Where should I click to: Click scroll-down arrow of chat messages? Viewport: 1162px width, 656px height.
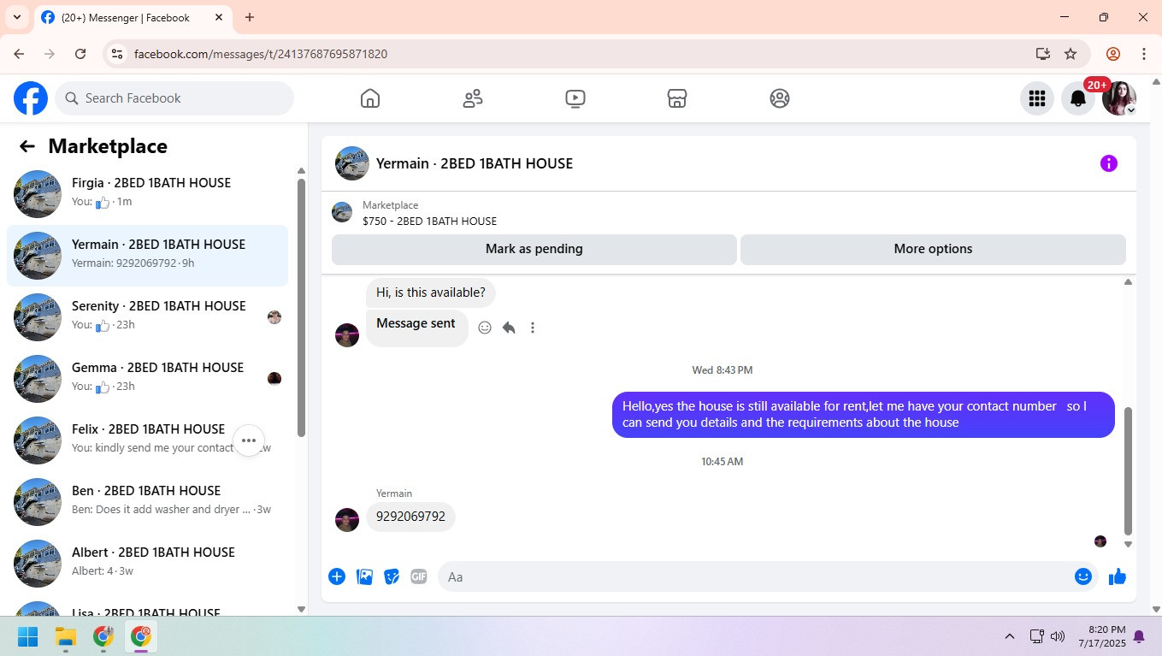(1128, 544)
